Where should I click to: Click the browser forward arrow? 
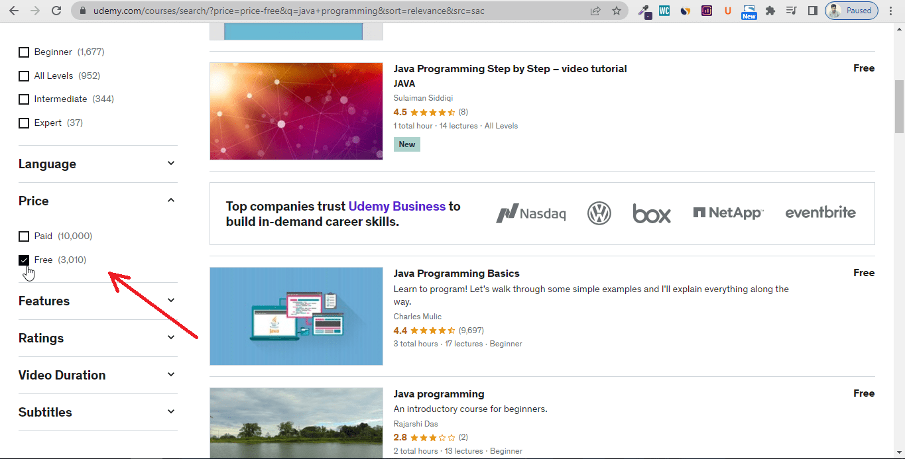(x=35, y=11)
